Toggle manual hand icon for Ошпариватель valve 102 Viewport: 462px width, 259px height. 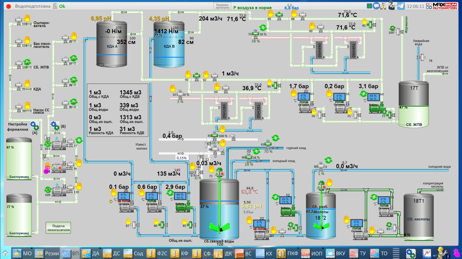click(x=27, y=18)
